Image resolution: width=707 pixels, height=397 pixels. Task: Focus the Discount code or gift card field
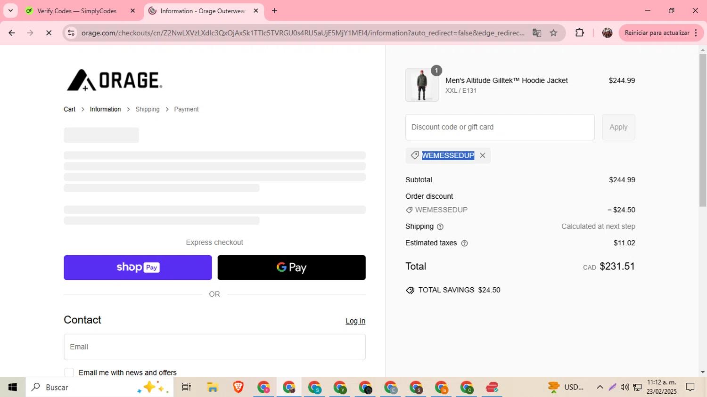[x=500, y=127]
